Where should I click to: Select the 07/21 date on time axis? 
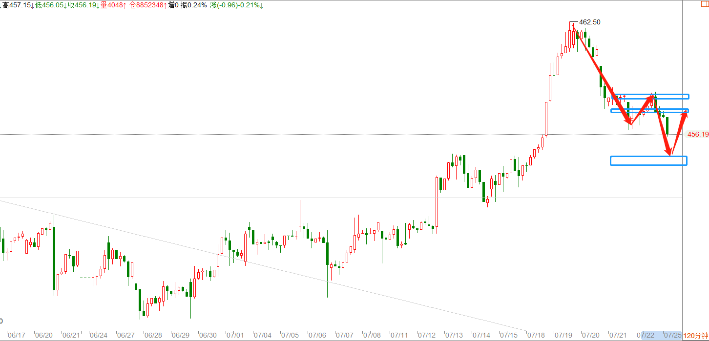pyautogui.click(x=619, y=336)
